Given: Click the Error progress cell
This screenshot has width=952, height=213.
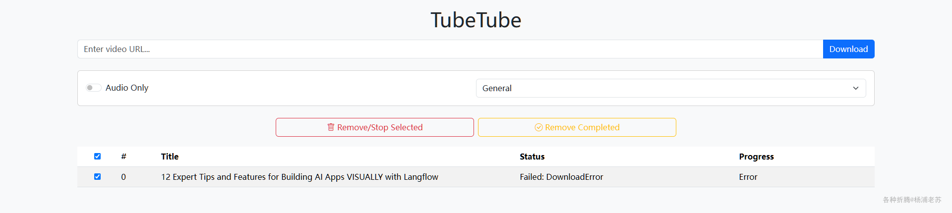Looking at the screenshot, I should (x=748, y=177).
